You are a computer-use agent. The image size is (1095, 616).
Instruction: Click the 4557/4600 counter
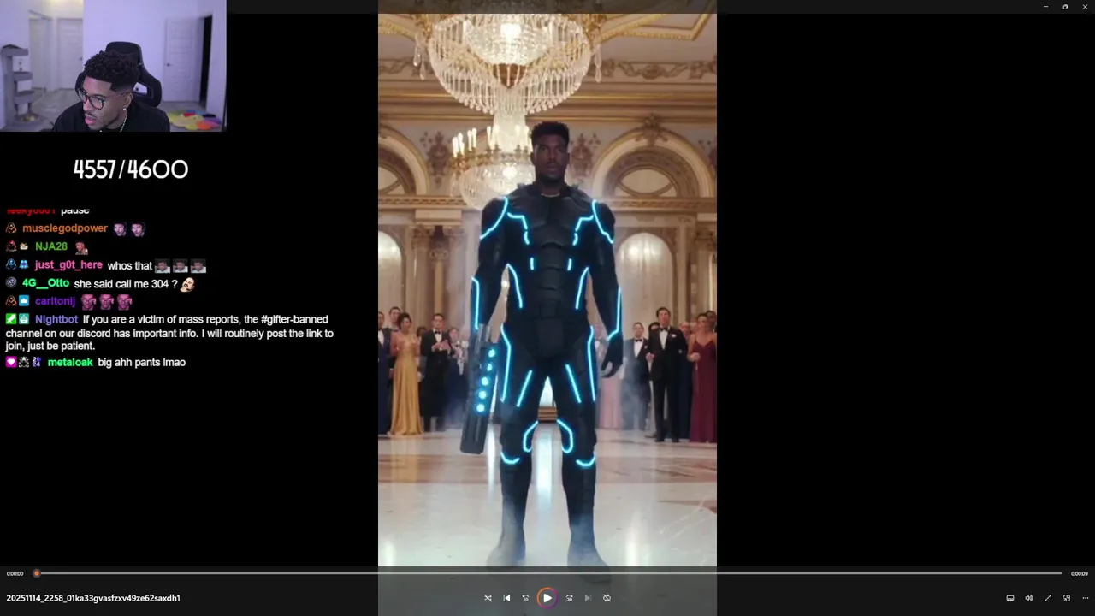tap(130, 169)
